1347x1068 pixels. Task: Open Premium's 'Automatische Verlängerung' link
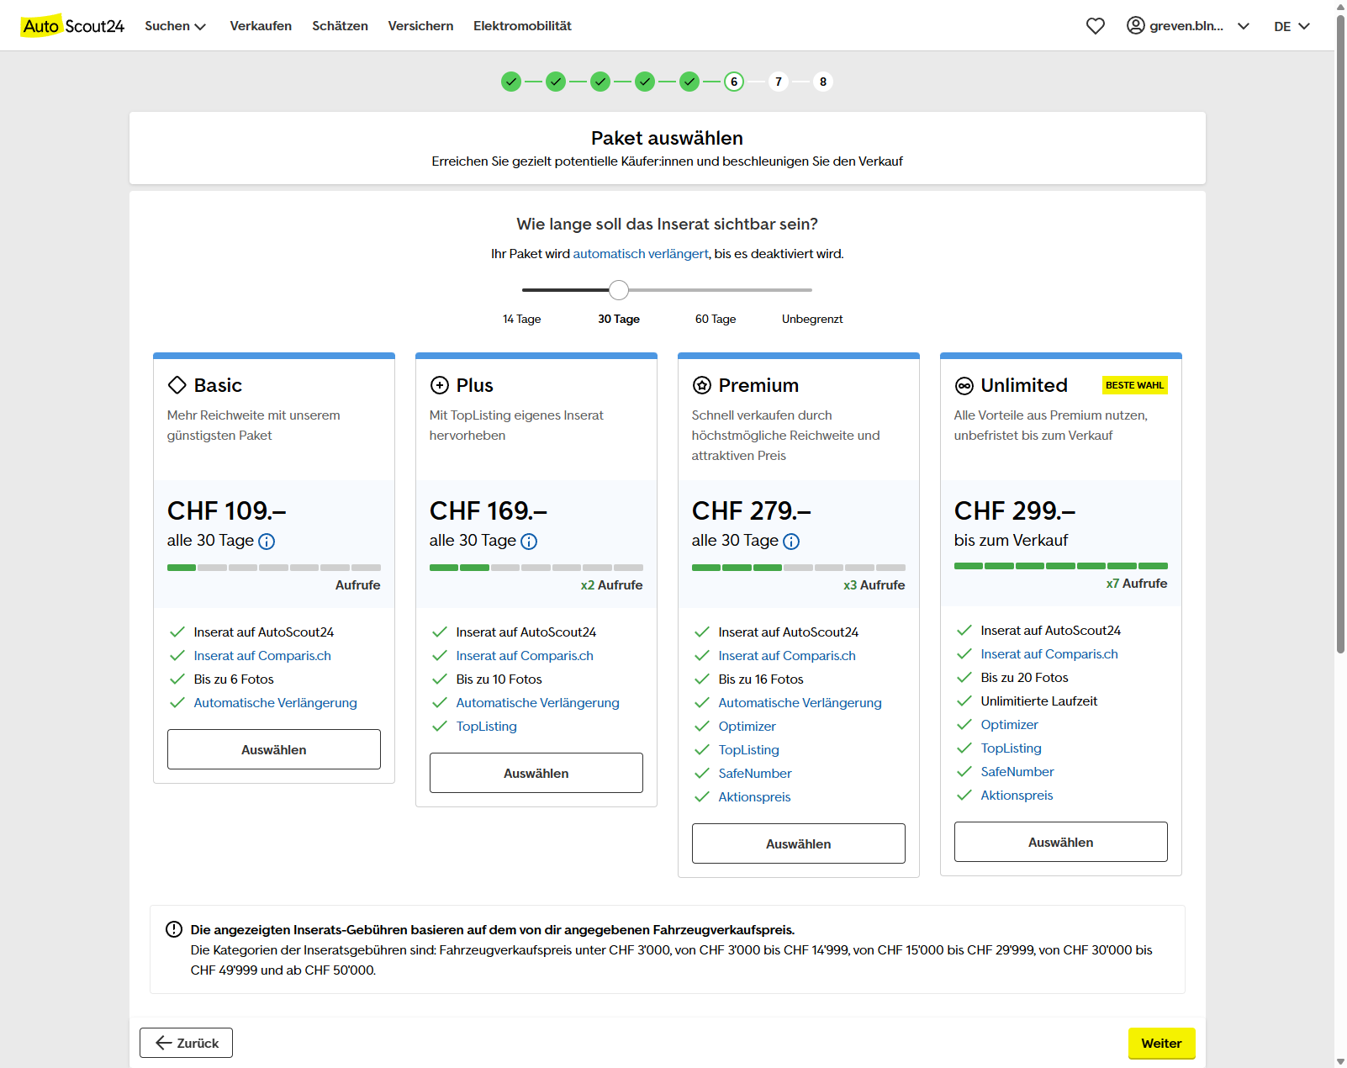point(800,703)
